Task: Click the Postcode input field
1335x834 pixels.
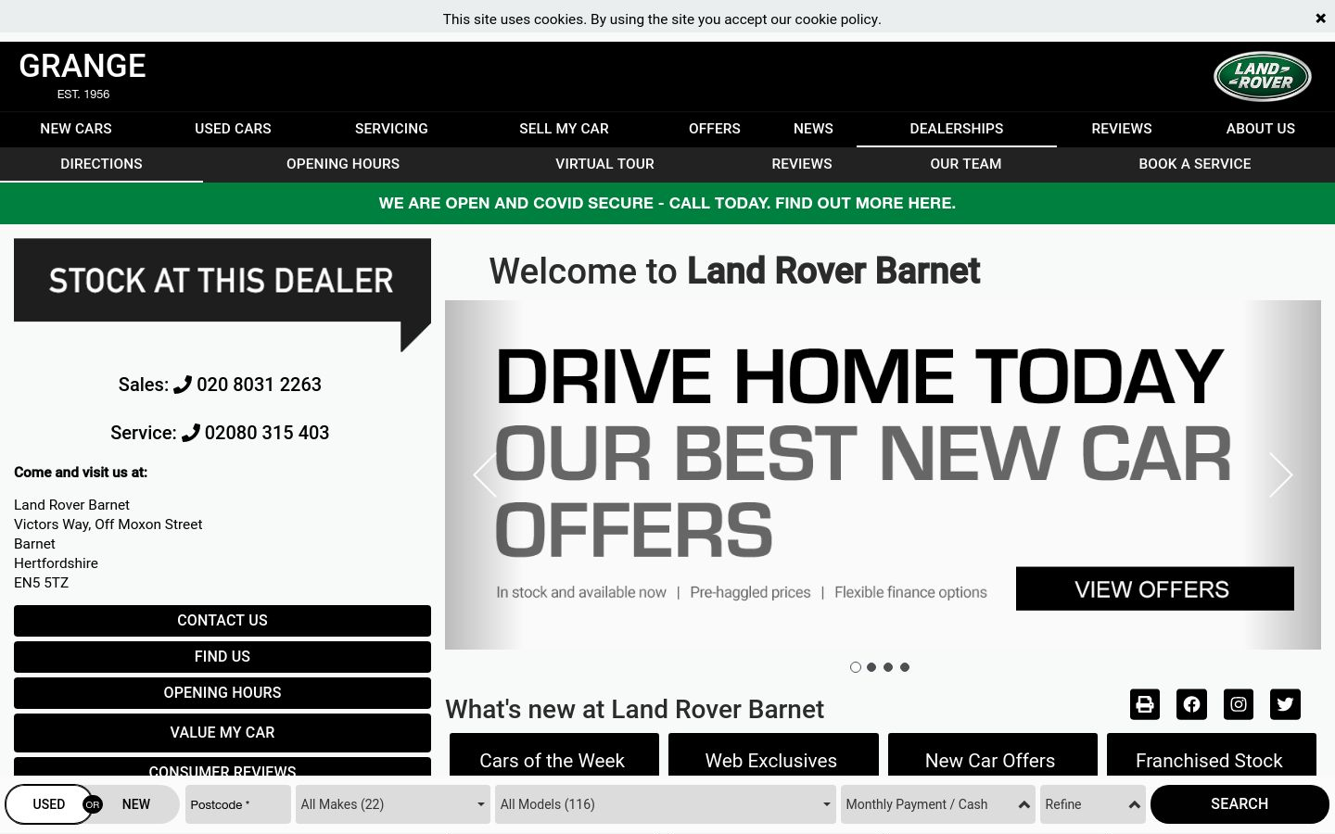Action: tap(238, 804)
